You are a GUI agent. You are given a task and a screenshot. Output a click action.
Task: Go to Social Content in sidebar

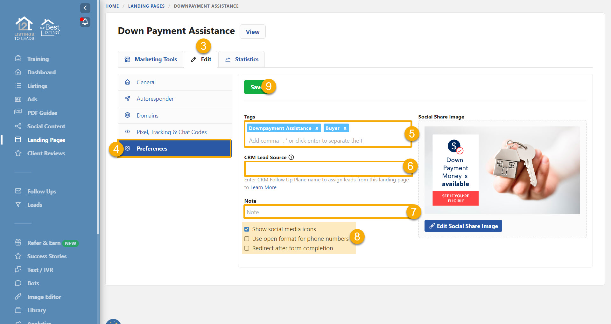[46, 126]
